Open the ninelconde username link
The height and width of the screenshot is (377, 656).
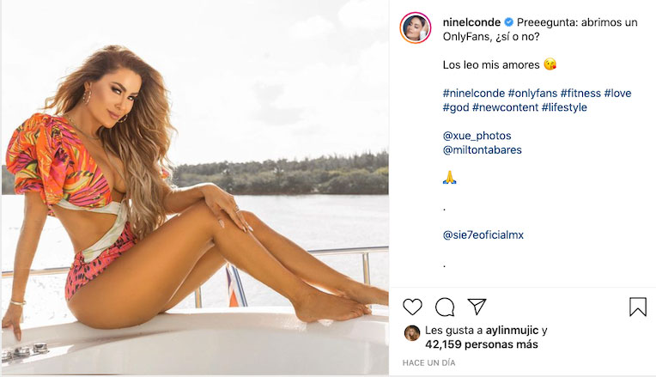point(471,23)
